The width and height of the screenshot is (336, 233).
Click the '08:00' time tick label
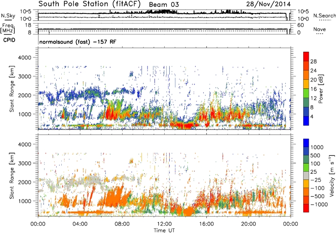tap(122, 224)
